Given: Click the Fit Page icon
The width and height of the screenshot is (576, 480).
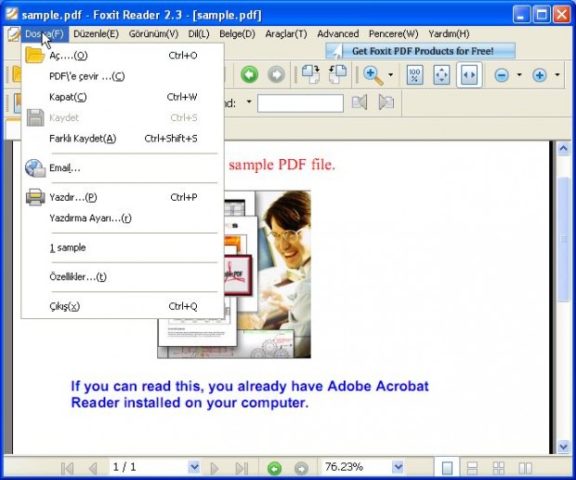Looking at the screenshot, I should 441,75.
